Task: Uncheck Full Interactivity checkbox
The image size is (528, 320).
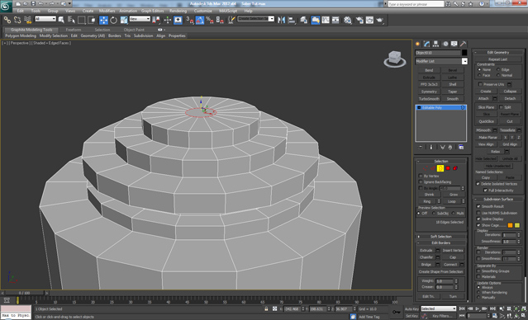Action: [485, 190]
